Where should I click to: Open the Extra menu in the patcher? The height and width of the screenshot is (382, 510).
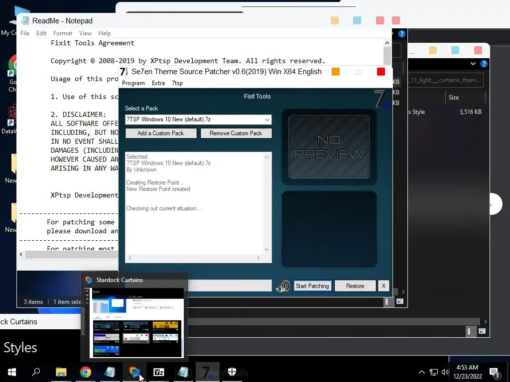(158, 83)
